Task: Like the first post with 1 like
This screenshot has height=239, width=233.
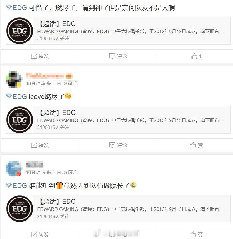Action: (196, 56)
